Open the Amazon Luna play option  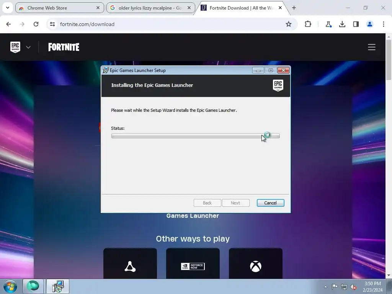point(130,263)
